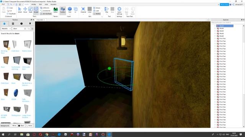Undock the Toolbox panel with float icon

coord(31,20)
